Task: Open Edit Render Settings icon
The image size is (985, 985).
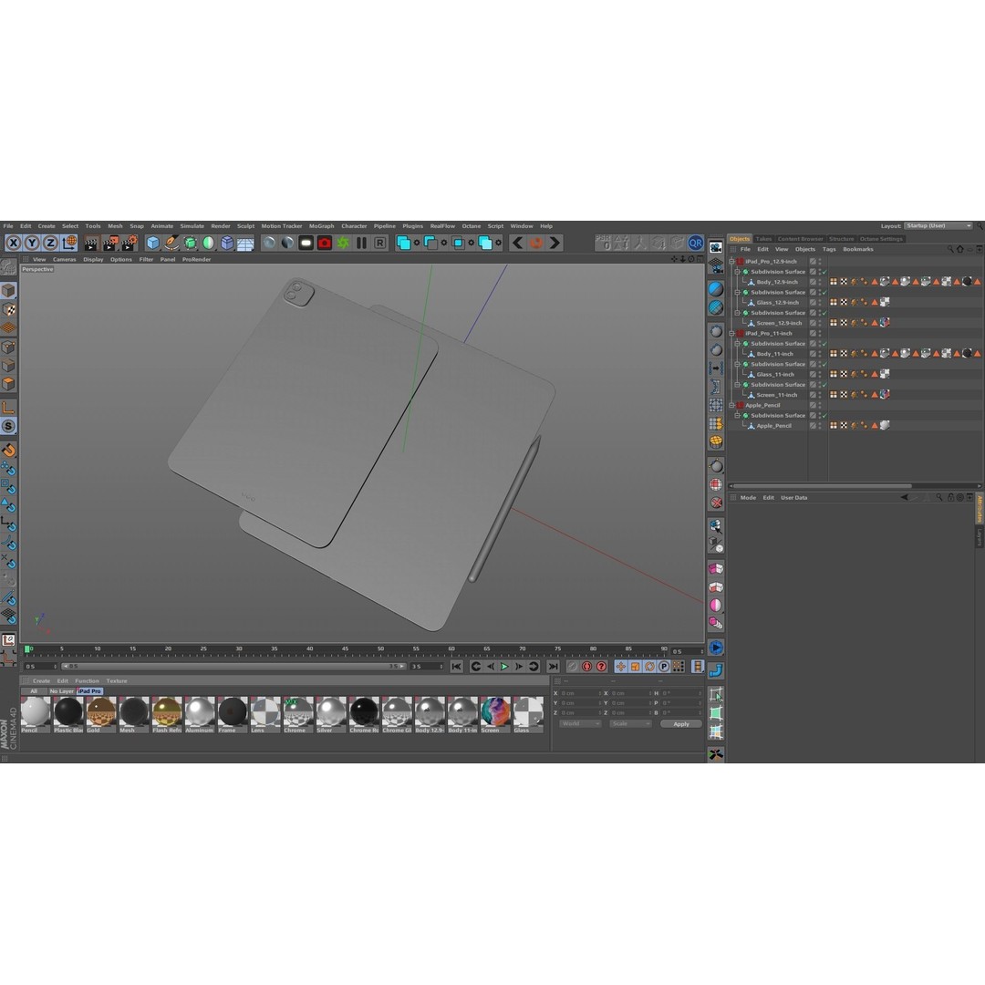Action: pyautogui.click(x=129, y=244)
